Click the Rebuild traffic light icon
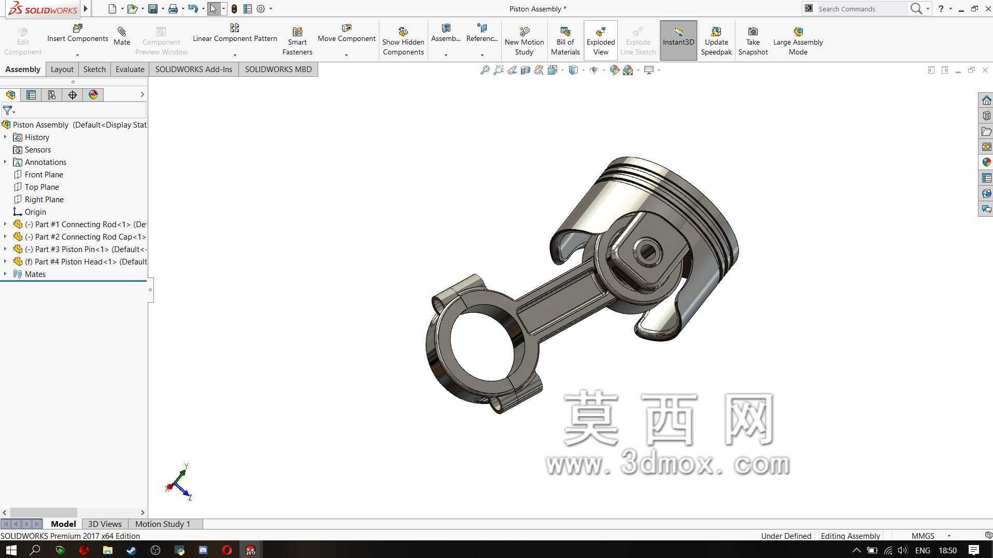This screenshot has height=558, width=993. [x=234, y=9]
